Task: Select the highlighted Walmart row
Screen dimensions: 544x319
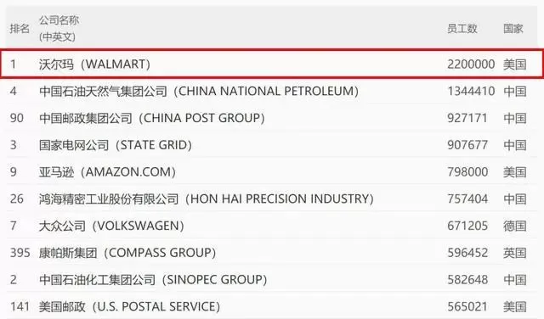Action: click(272, 64)
